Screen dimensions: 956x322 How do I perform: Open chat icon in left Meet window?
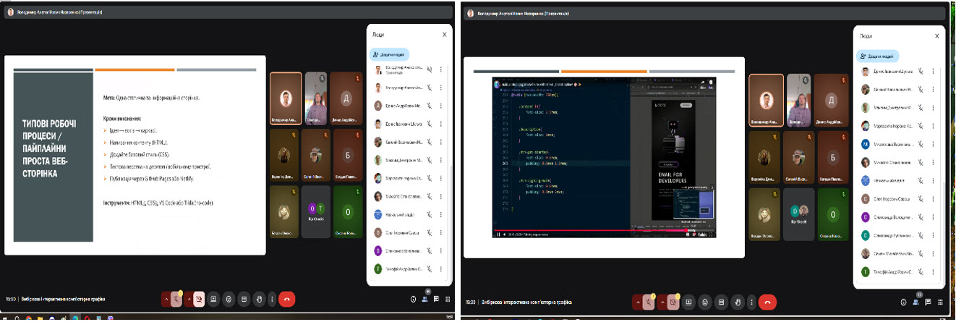coord(436,299)
